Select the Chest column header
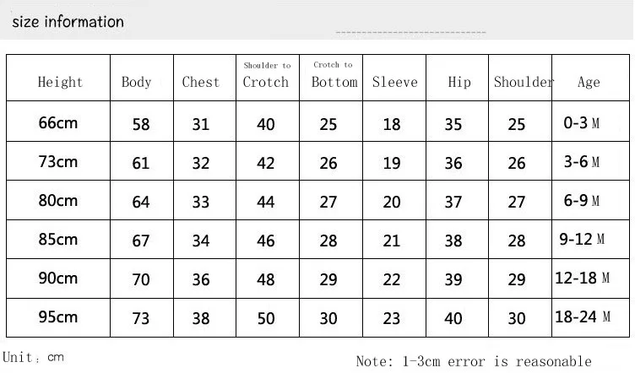The image size is (635, 373). pyautogui.click(x=200, y=82)
